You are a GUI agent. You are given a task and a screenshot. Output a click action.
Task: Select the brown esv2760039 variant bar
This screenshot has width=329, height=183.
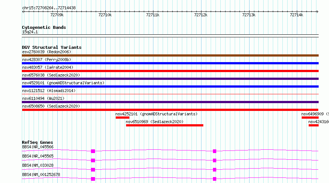click(x=170, y=55)
